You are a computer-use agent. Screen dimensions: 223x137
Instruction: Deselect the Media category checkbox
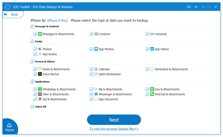[x=32, y=41]
